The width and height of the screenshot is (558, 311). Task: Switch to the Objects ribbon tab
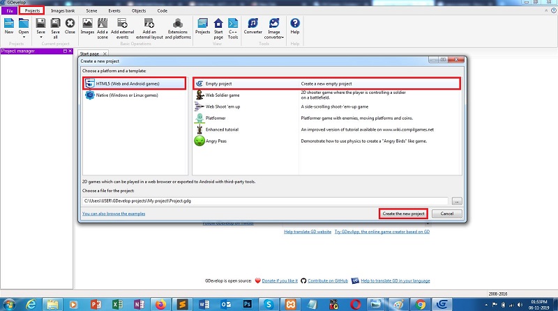click(139, 10)
